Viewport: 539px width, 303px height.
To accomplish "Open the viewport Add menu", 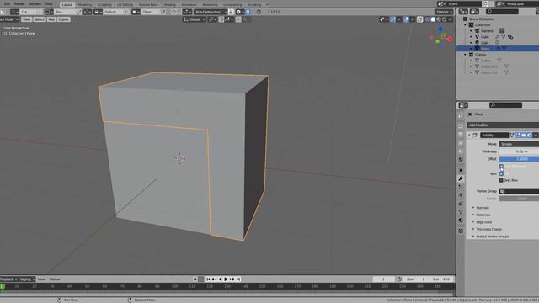I will coord(51,19).
